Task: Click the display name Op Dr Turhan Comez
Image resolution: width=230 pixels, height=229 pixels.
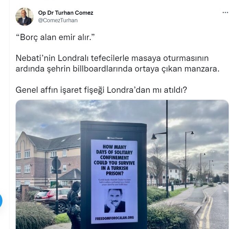Action: point(65,13)
